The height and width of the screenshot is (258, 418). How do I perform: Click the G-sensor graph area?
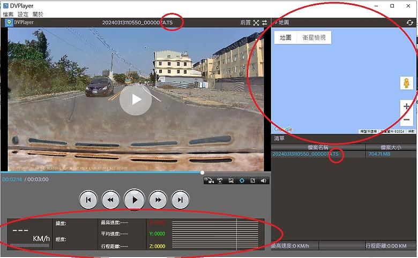click(215, 234)
